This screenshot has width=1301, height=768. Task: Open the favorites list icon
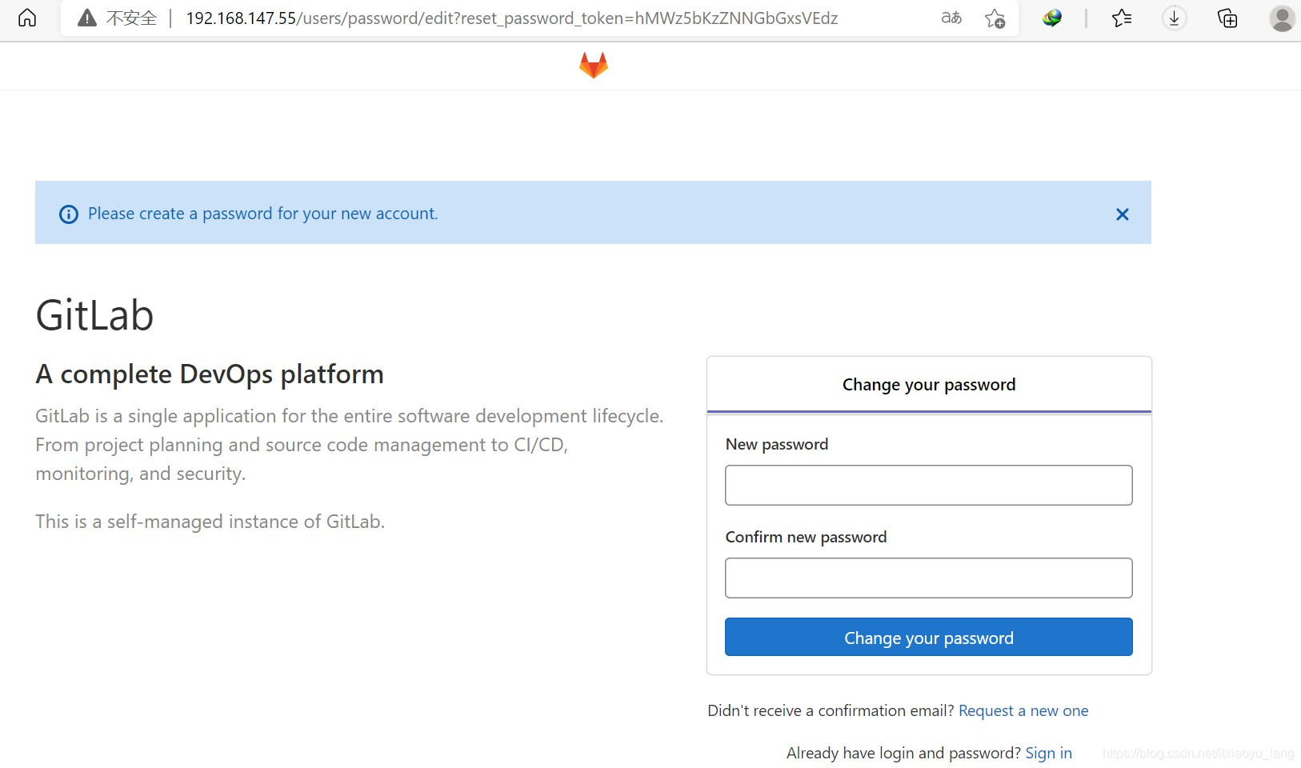1122,18
